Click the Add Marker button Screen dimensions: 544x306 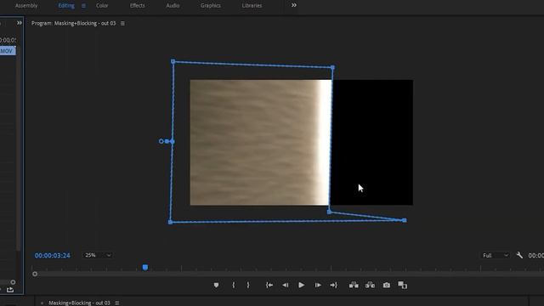(x=216, y=286)
